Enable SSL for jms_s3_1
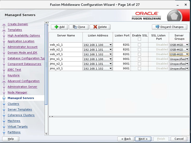The image size is (191, 143). [139, 69]
